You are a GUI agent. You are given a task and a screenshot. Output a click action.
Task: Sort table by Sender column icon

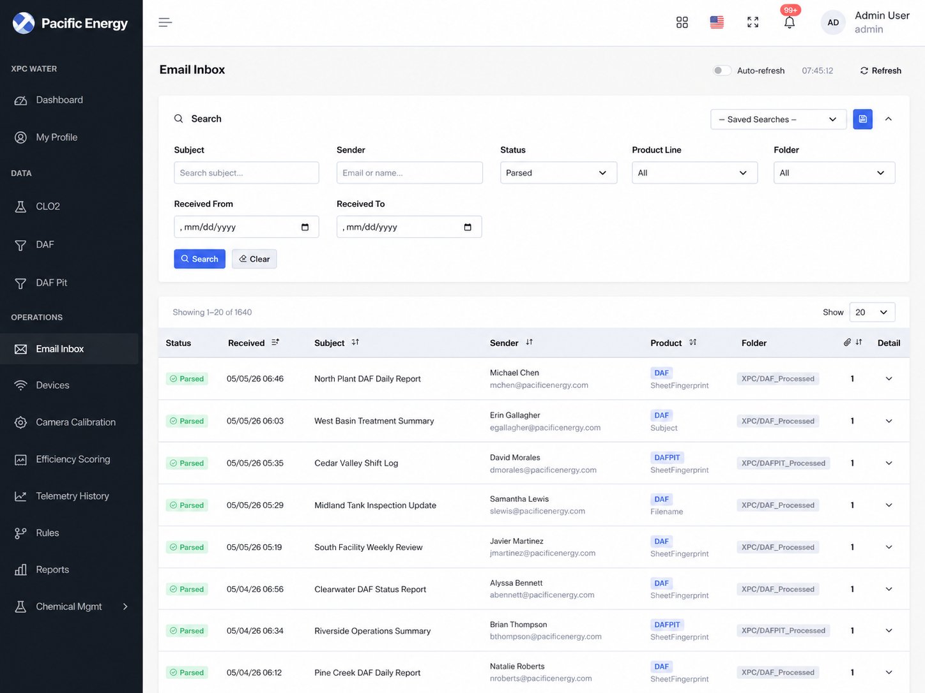[529, 343]
